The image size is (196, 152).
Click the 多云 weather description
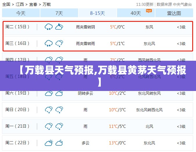[x=85, y=143]
